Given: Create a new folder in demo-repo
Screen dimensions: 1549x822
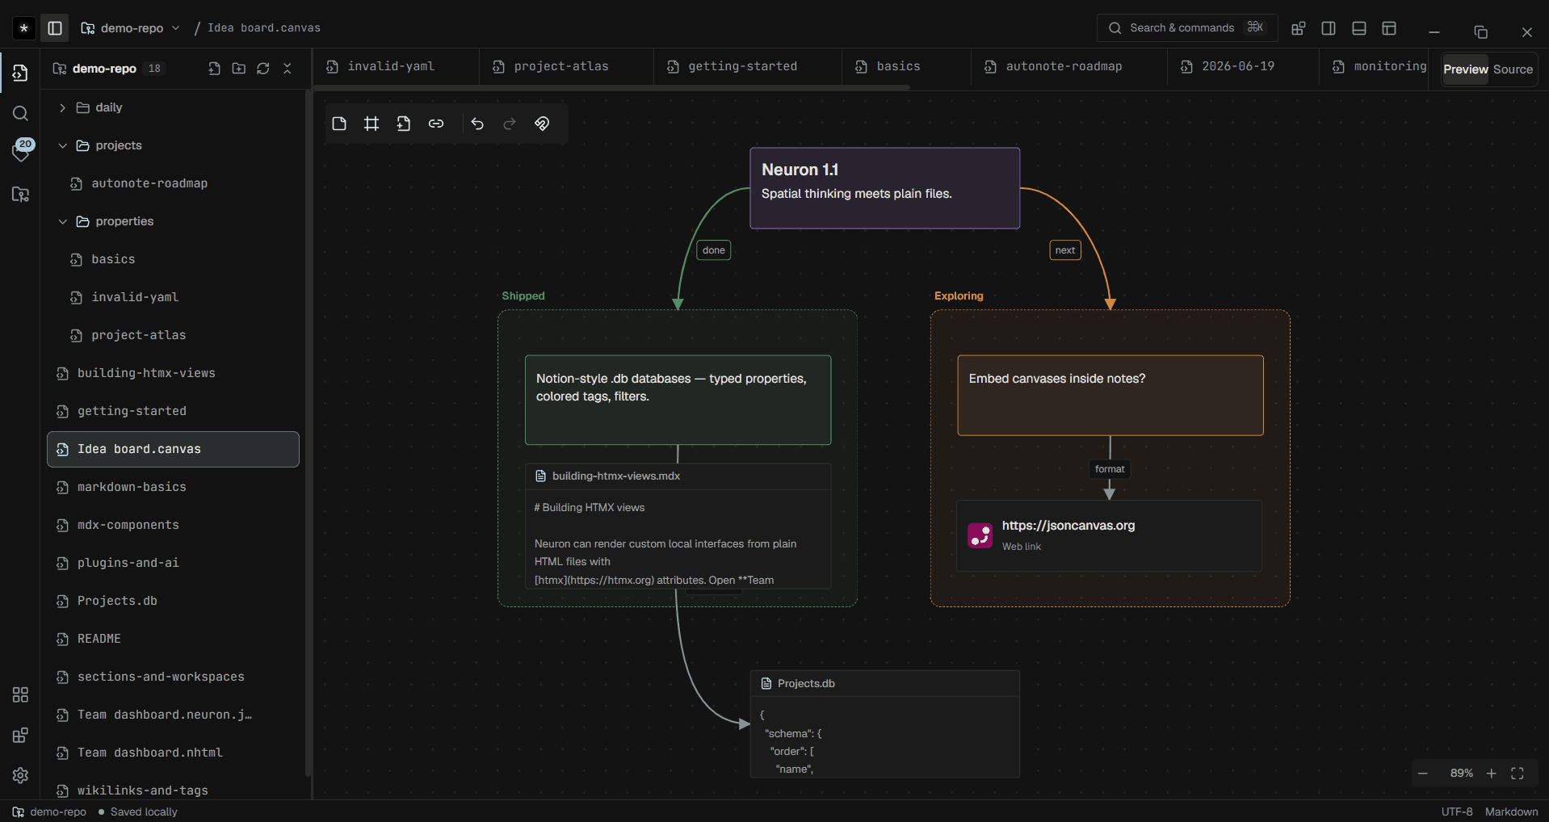Looking at the screenshot, I should (x=238, y=69).
